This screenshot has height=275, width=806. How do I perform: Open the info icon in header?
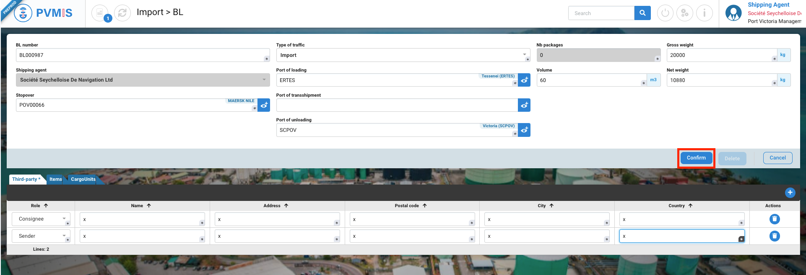704,13
